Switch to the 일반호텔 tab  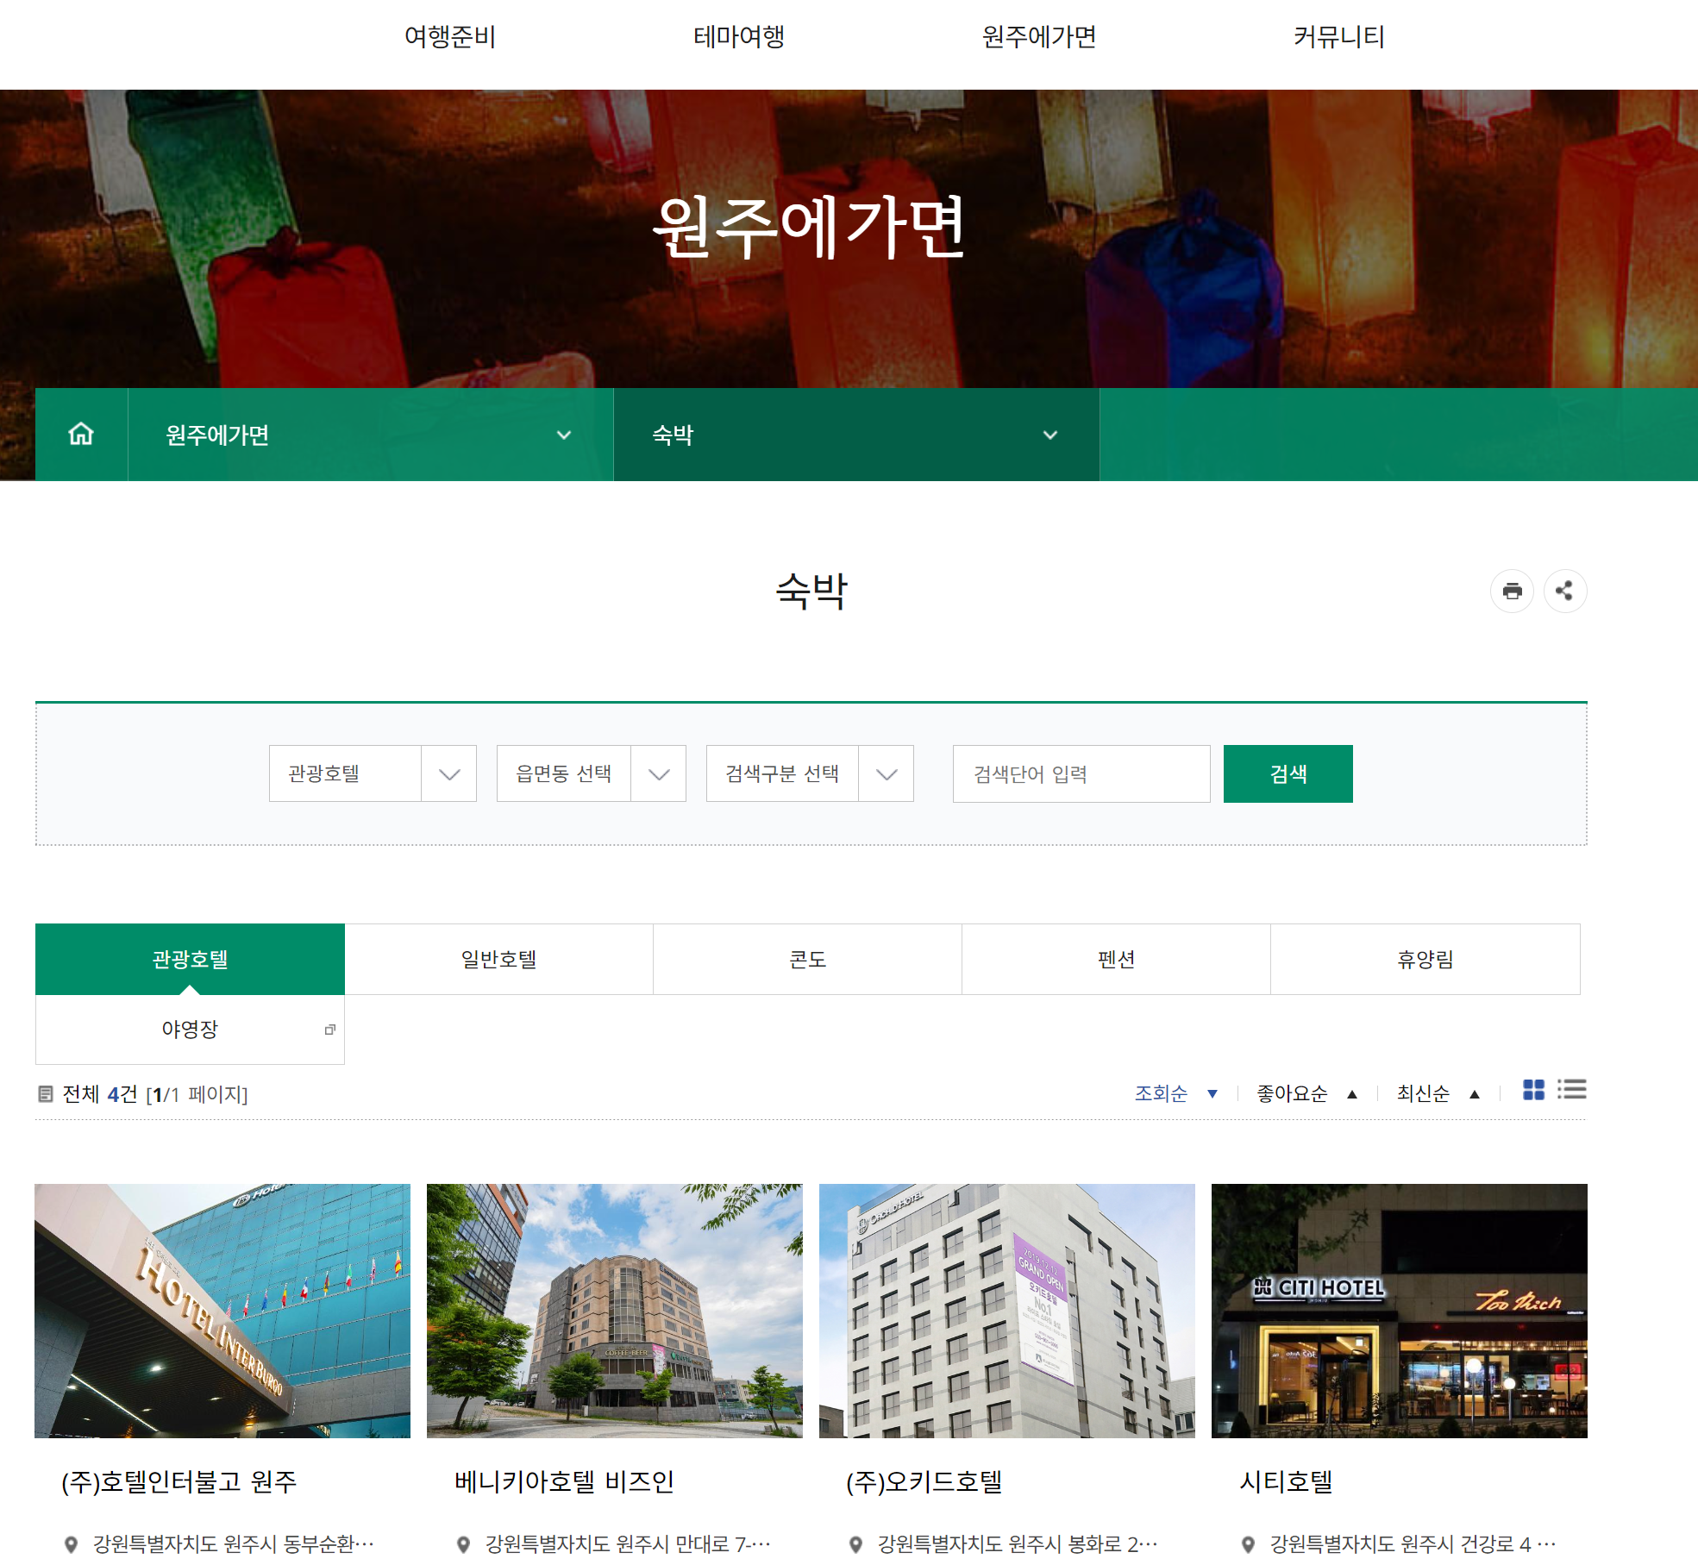[498, 959]
